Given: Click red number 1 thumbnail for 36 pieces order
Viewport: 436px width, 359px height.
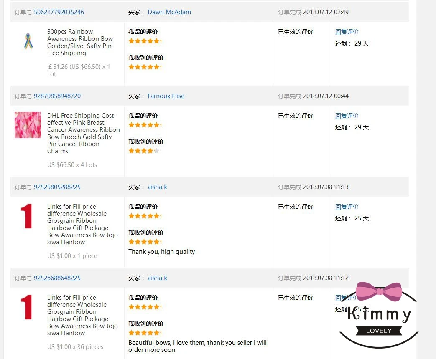Looking at the screenshot, I should [27, 307].
